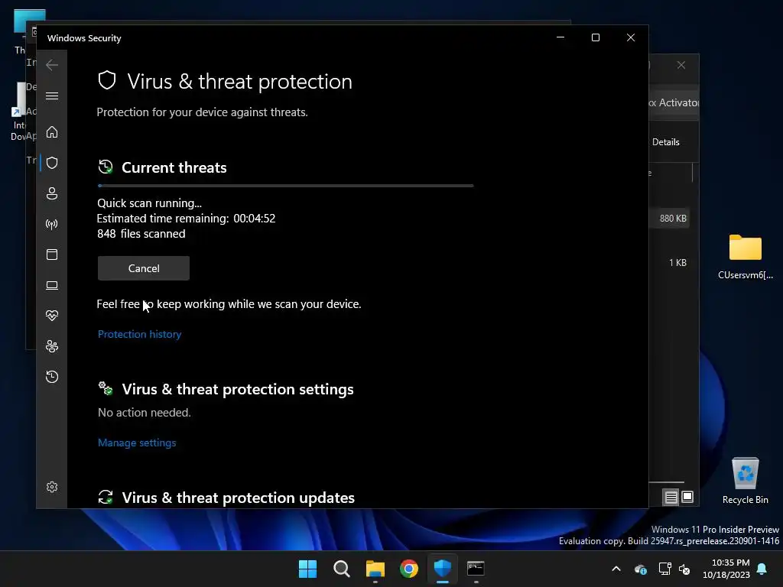Click the Current threats heading icon

point(106,167)
